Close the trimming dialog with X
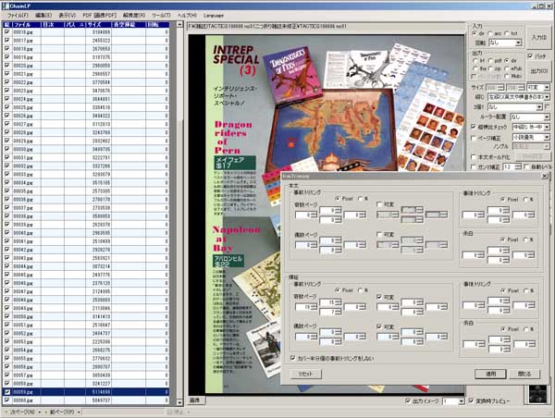Screen dimensions: 555x418 click(x=545, y=177)
